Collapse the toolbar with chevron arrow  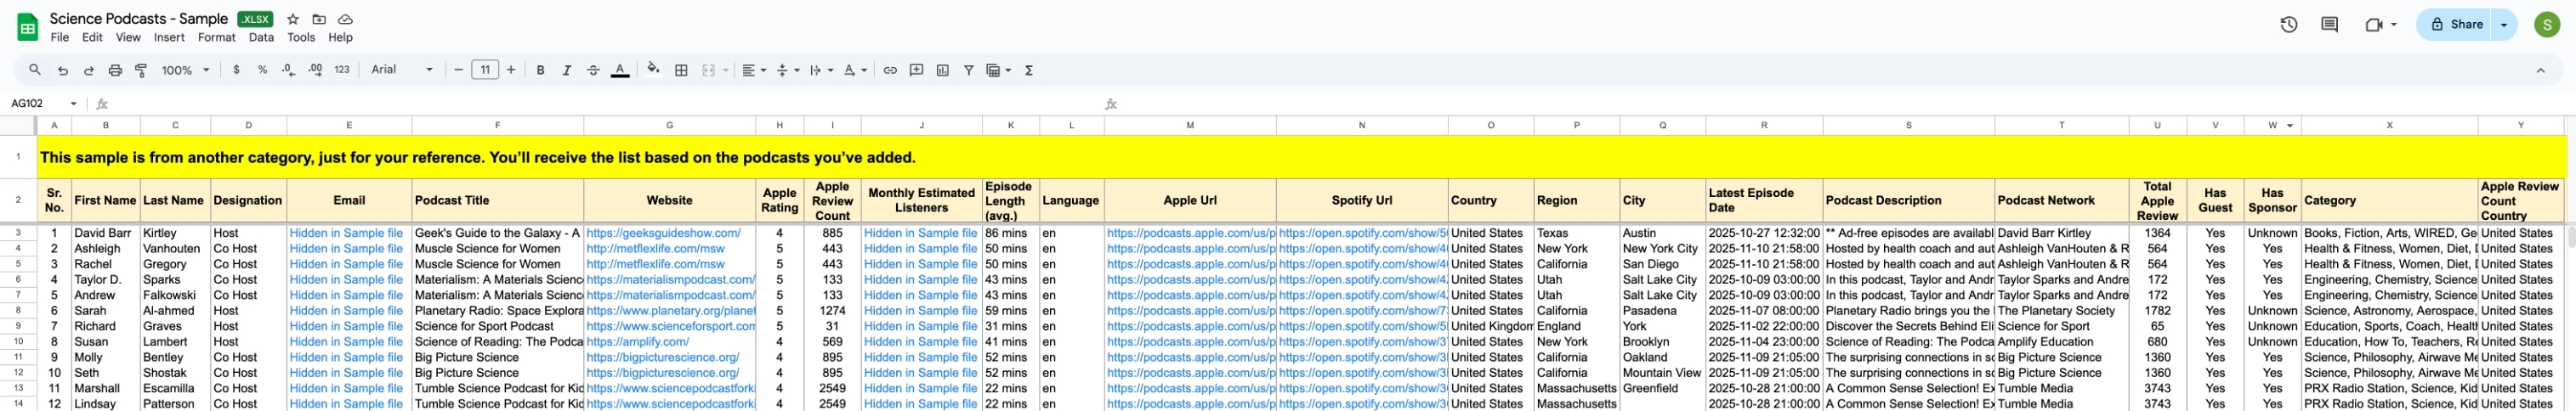(2540, 70)
